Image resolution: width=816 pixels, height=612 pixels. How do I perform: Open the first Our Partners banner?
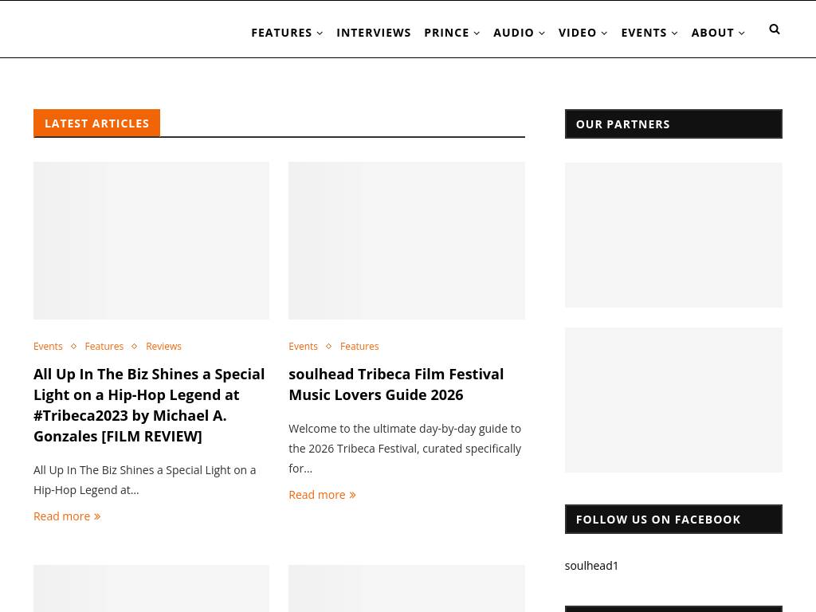pos(673,235)
